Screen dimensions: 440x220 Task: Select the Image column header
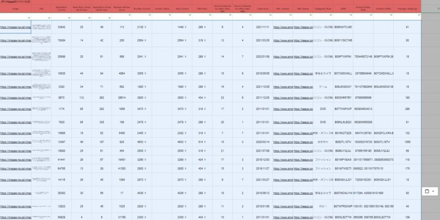point(15,9)
